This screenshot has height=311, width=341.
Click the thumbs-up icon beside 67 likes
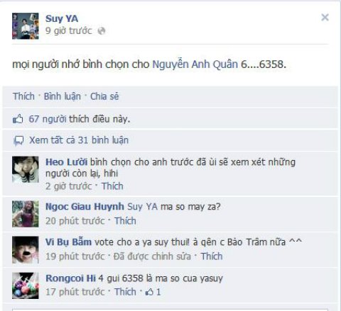pyautogui.click(x=18, y=119)
